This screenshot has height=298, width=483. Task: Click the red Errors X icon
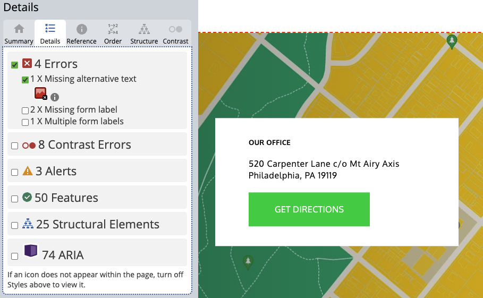pos(27,64)
